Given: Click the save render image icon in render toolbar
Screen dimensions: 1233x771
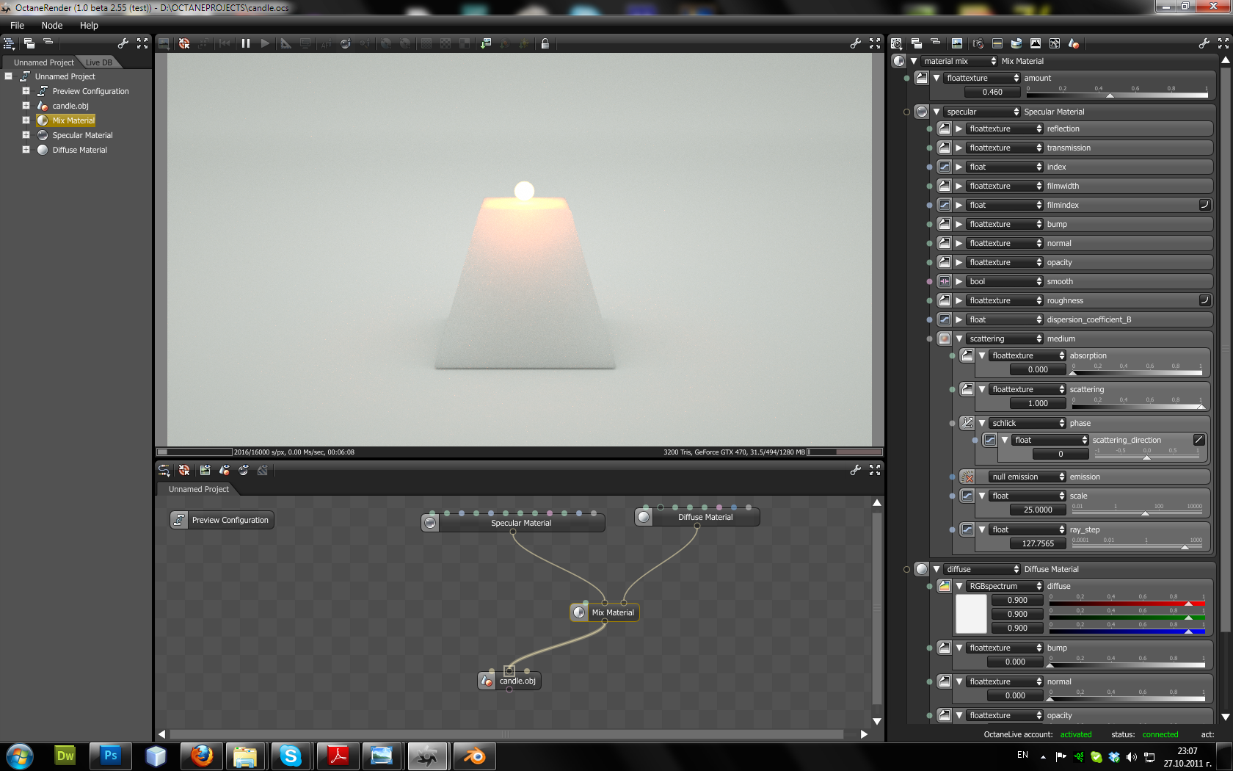Looking at the screenshot, I should point(485,44).
